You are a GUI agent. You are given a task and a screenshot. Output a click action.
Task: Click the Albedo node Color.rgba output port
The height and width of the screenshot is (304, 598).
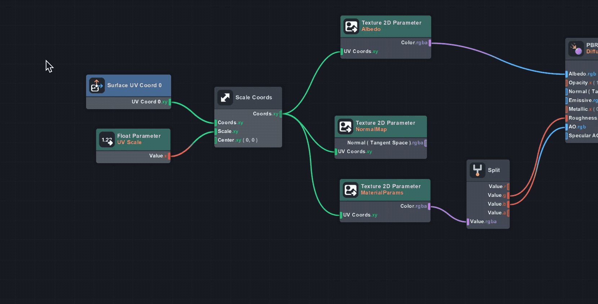click(430, 43)
